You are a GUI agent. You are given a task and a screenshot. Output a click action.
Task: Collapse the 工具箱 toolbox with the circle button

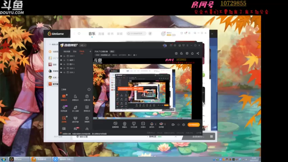tap(89, 89)
